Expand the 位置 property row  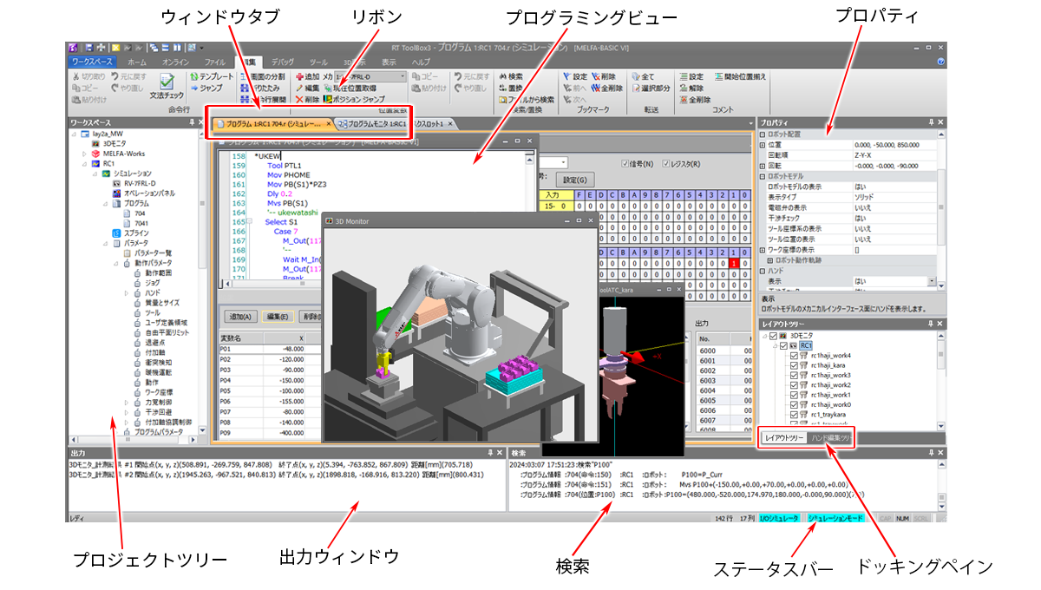(x=763, y=146)
